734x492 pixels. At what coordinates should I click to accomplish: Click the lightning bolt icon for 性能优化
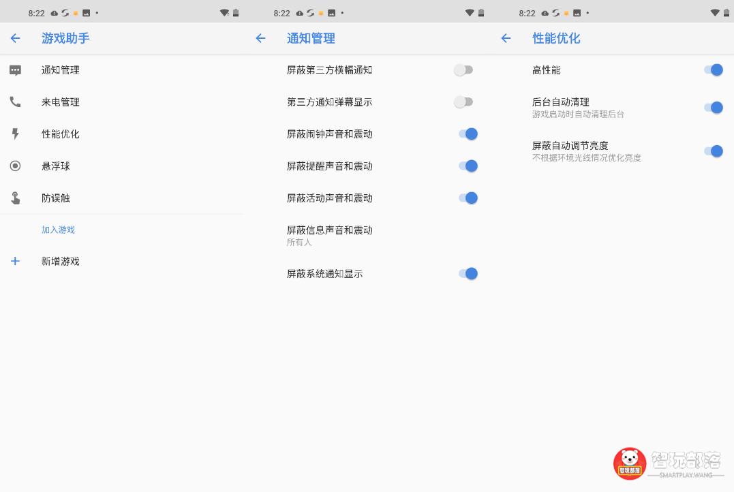tap(16, 134)
